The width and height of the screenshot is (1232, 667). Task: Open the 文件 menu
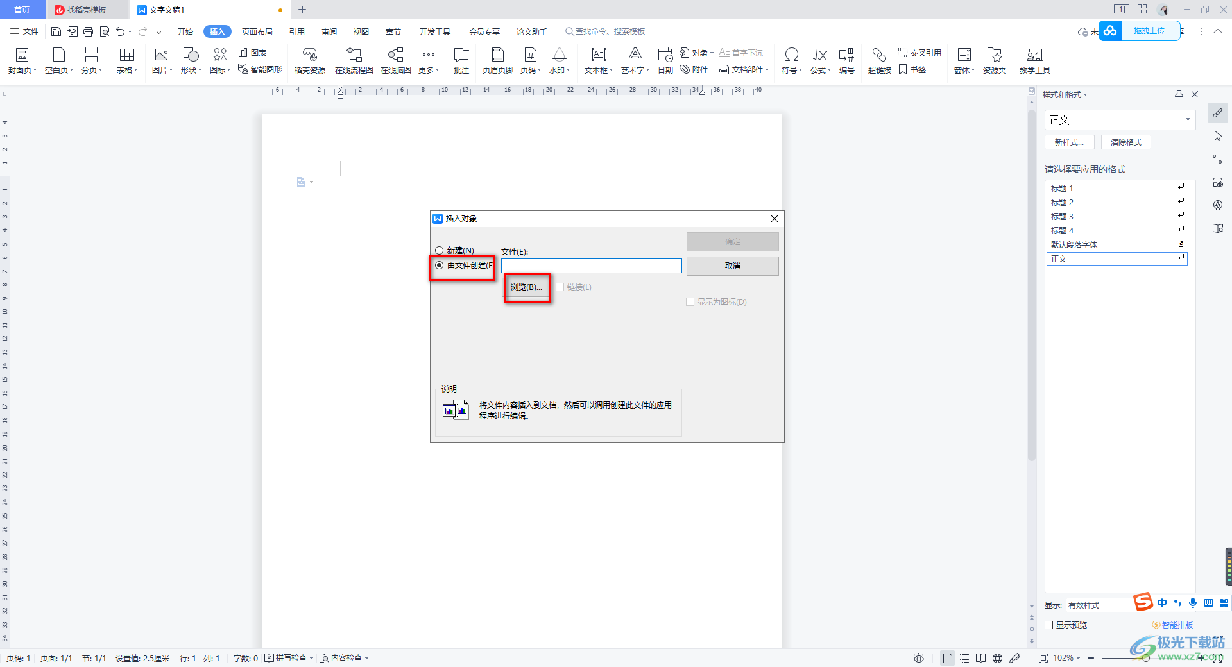(24, 31)
